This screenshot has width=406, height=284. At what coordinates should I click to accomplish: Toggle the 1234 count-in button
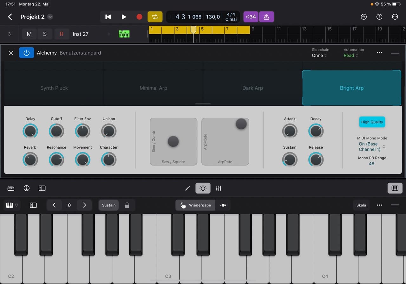251,17
